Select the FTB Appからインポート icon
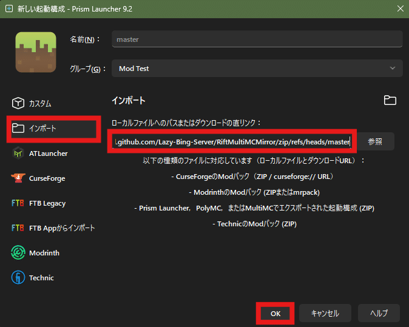 click(18, 228)
